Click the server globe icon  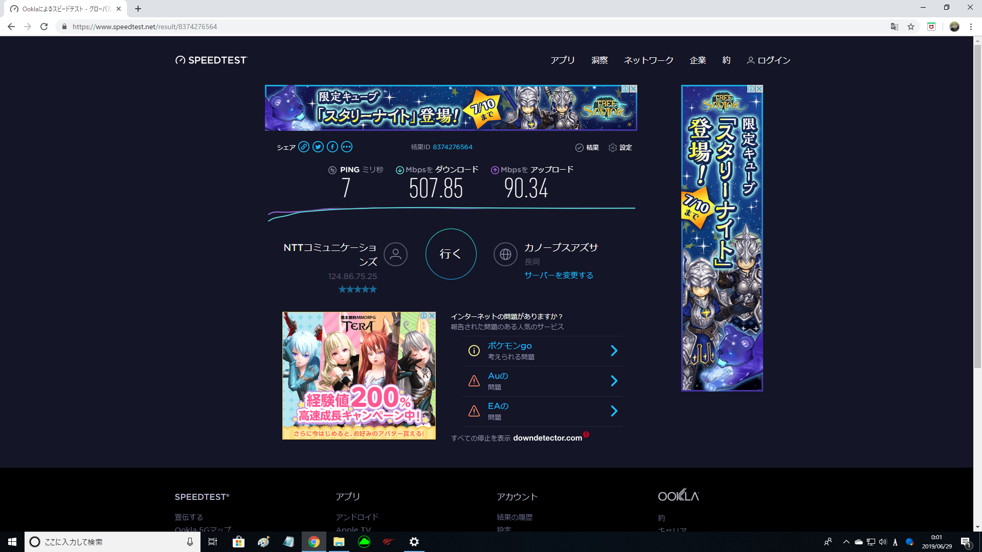pos(505,254)
